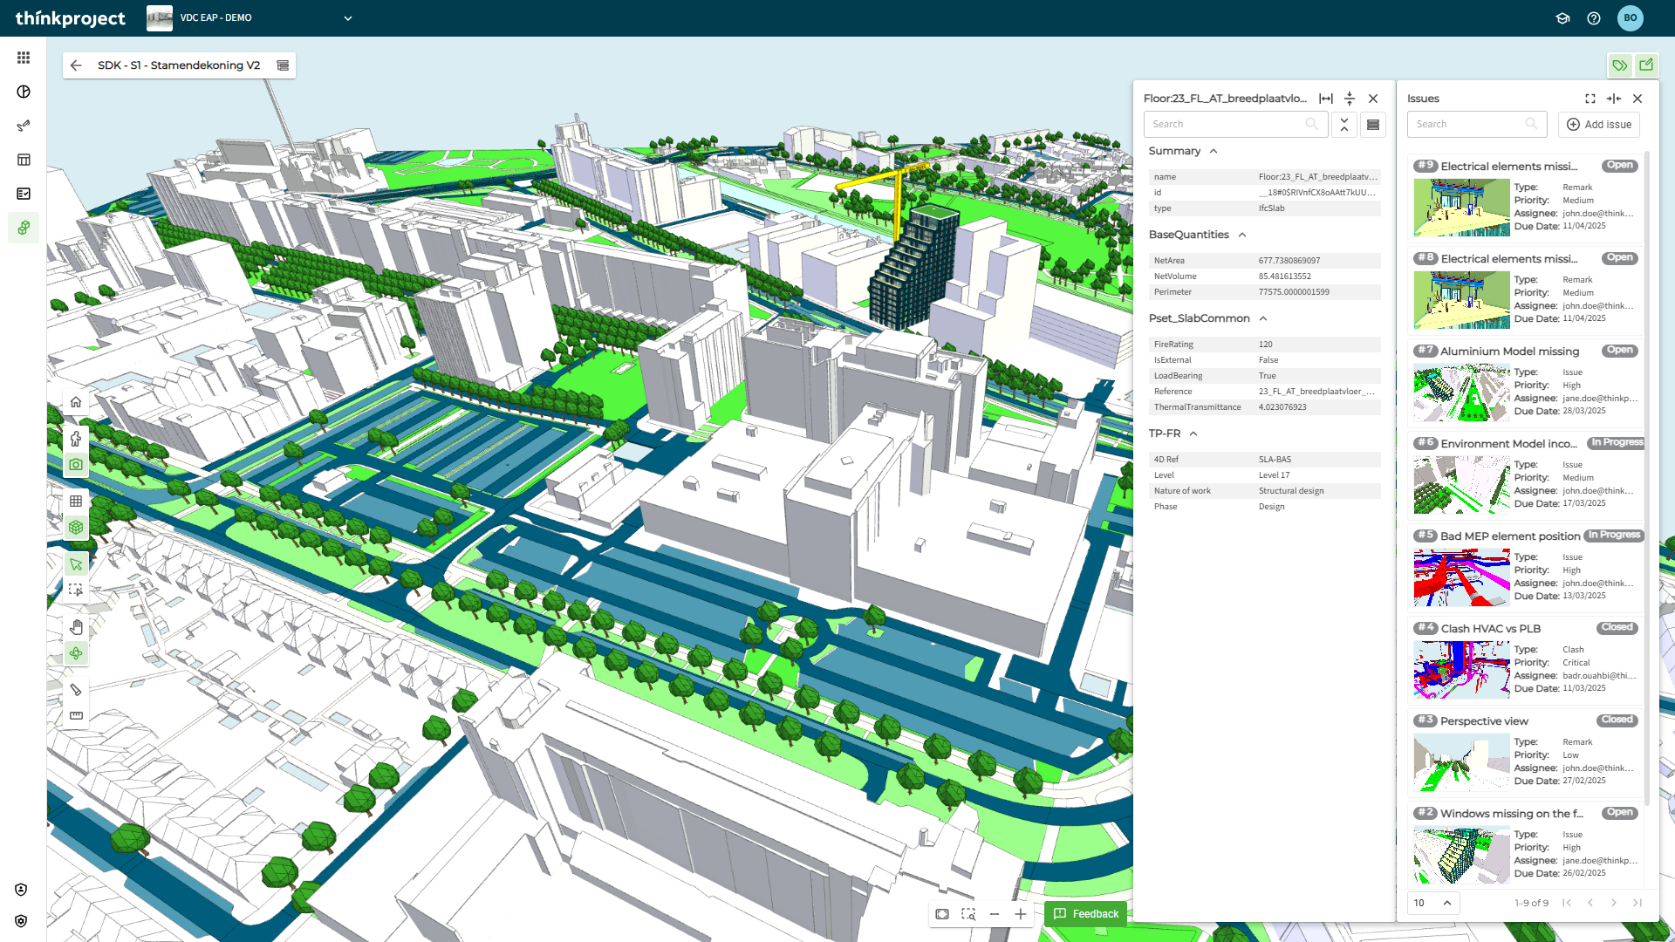Activate first-person walk mode icon
This screenshot has height=942, width=1675.
[x=76, y=438]
